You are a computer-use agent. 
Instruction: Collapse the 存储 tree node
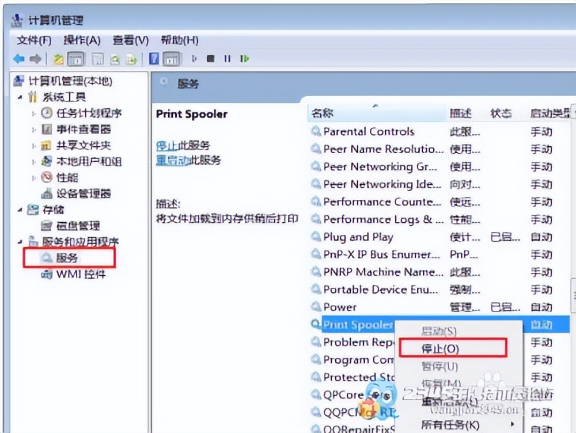(x=20, y=210)
